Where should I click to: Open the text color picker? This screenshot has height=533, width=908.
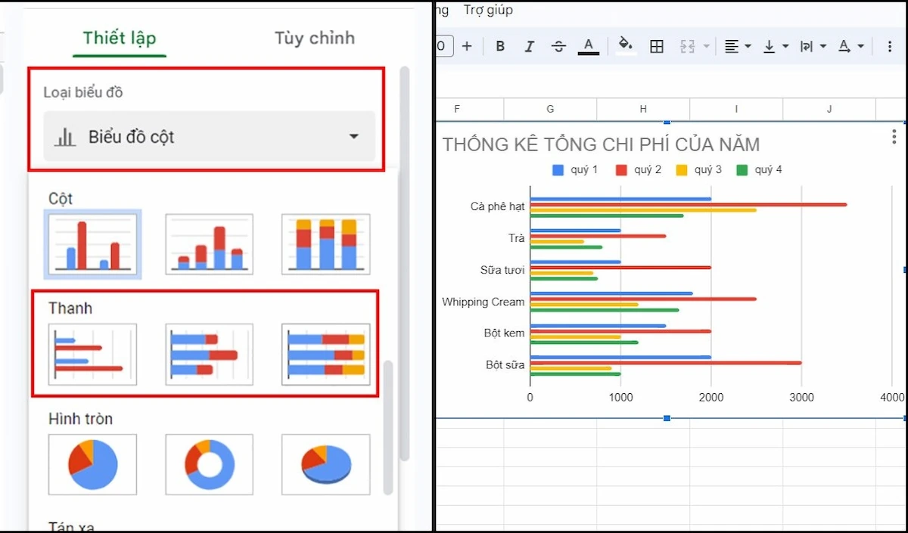[589, 46]
